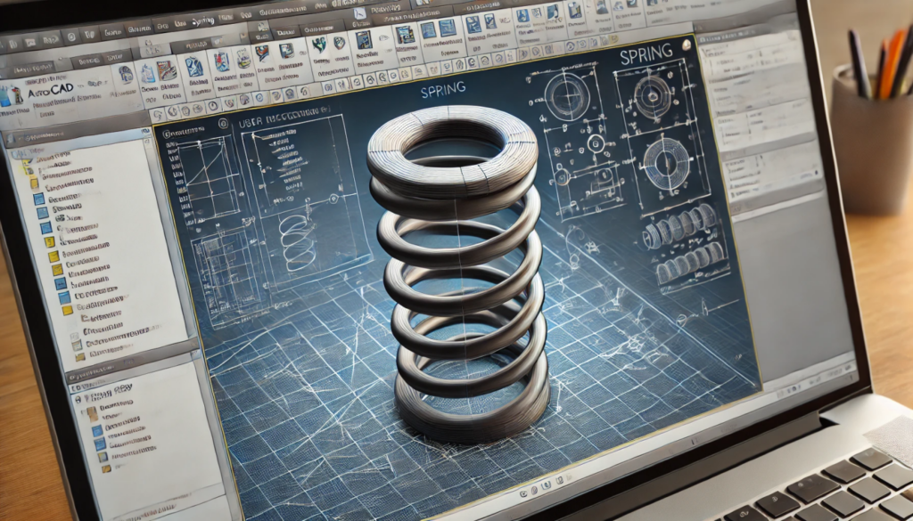Click the "UBER" label in the drawing area

(252, 124)
